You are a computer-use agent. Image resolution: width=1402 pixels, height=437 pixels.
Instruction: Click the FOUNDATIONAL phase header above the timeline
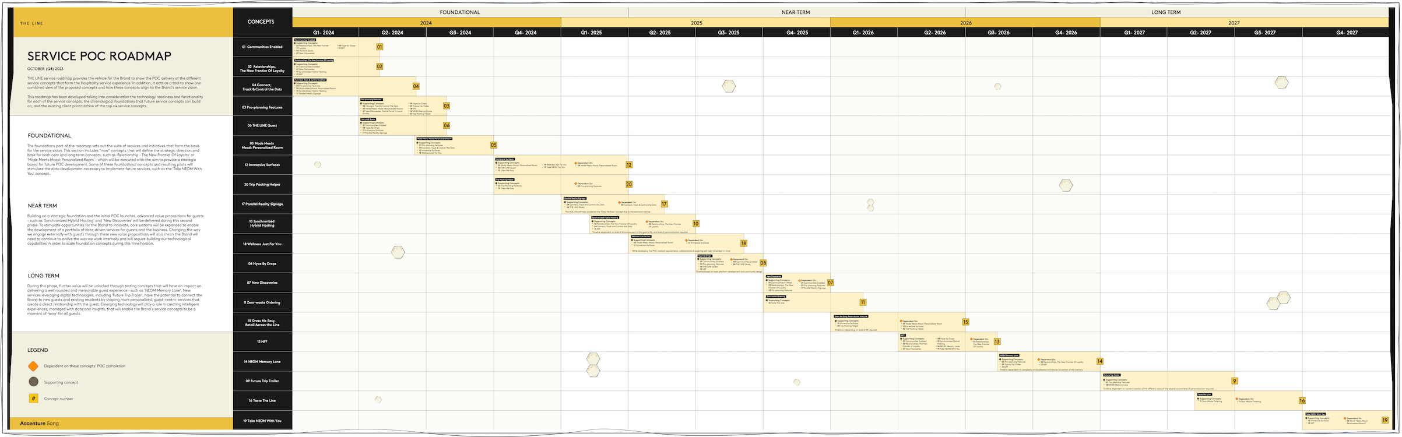click(460, 12)
